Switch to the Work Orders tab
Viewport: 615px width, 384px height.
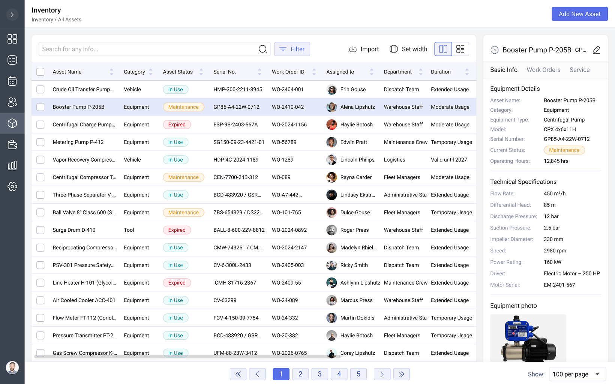point(543,70)
